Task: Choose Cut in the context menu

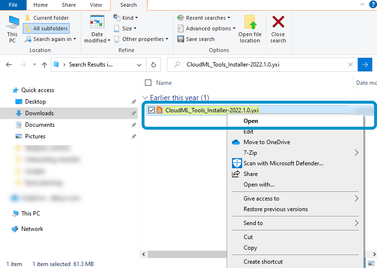Action: coord(295,237)
